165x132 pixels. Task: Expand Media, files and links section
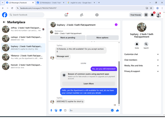(142, 66)
